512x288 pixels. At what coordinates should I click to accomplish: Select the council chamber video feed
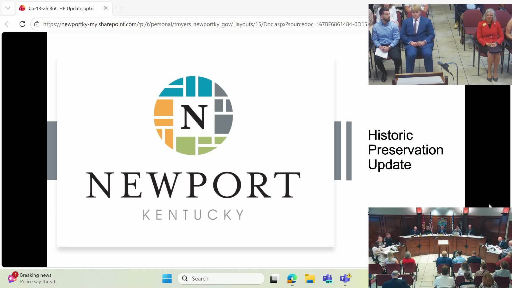click(440, 248)
